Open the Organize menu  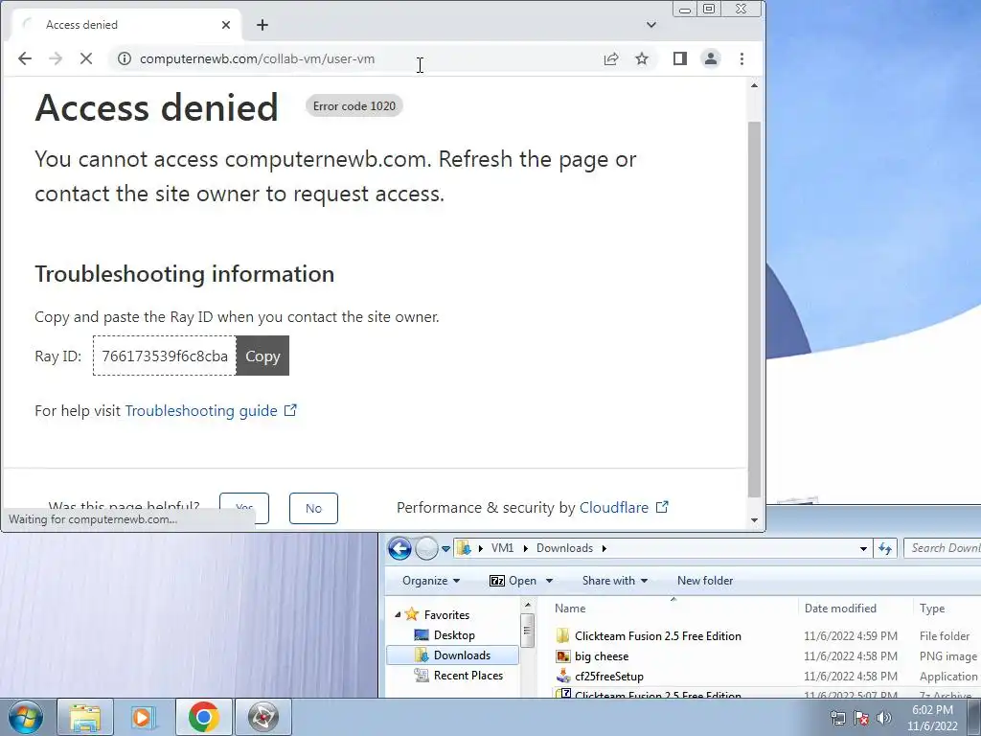[431, 581]
